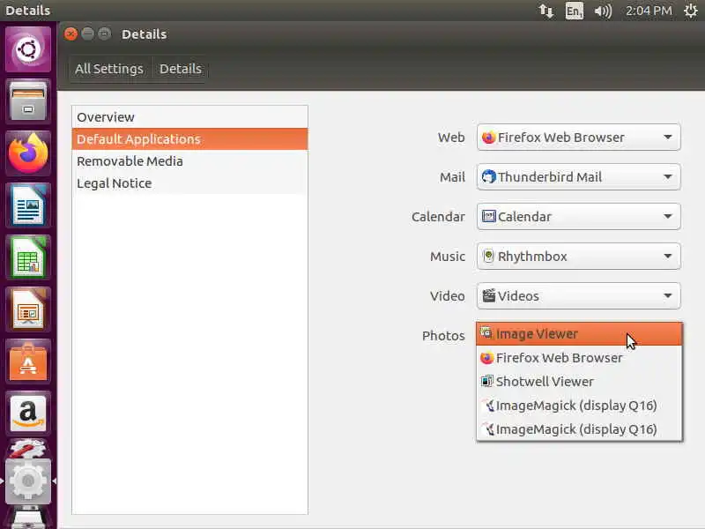The height and width of the screenshot is (529, 705).
Task: Choose first ImageMagick (display Q16) option
Action: [579, 406]
